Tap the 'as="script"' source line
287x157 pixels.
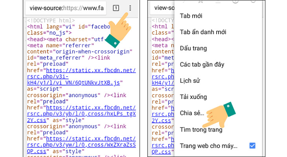[x=44, y=89]
